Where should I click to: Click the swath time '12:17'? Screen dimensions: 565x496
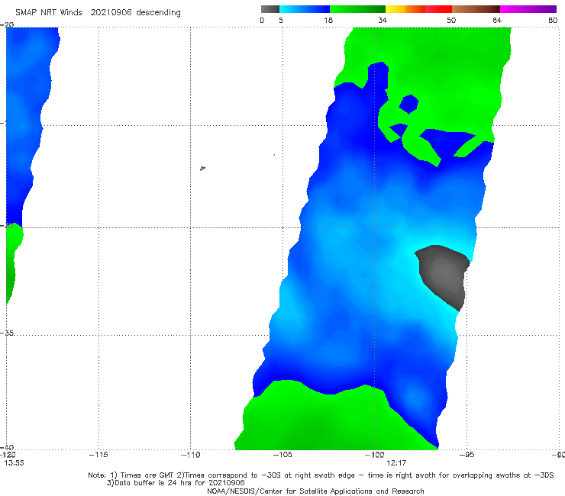click(396, 463)
